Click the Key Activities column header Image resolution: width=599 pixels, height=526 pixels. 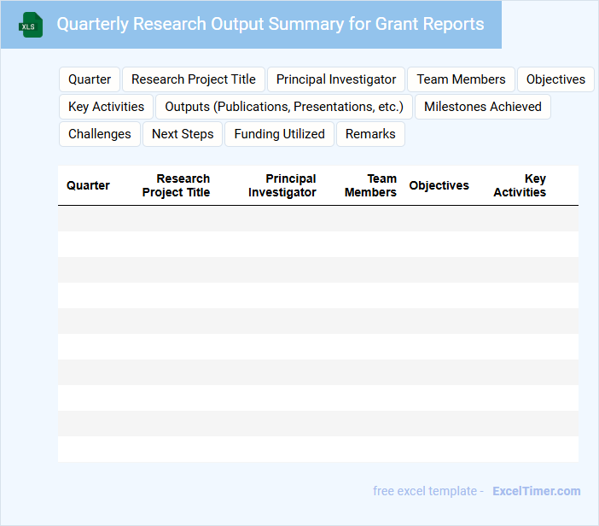click(x=520, y=185)
